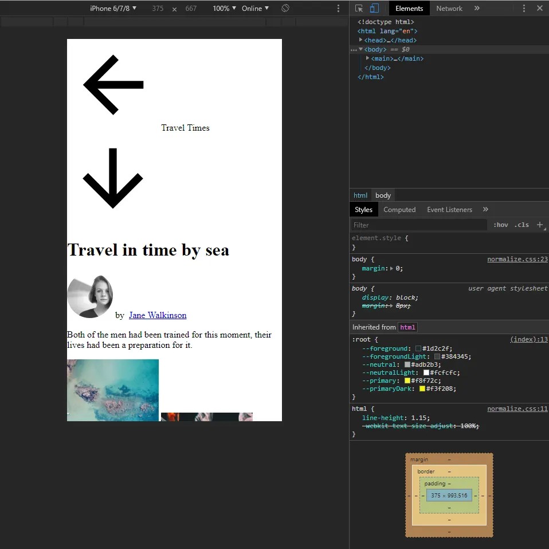Open the Computed tab
This screenshot has width=549, height=549.
click(x=399, y=209)
